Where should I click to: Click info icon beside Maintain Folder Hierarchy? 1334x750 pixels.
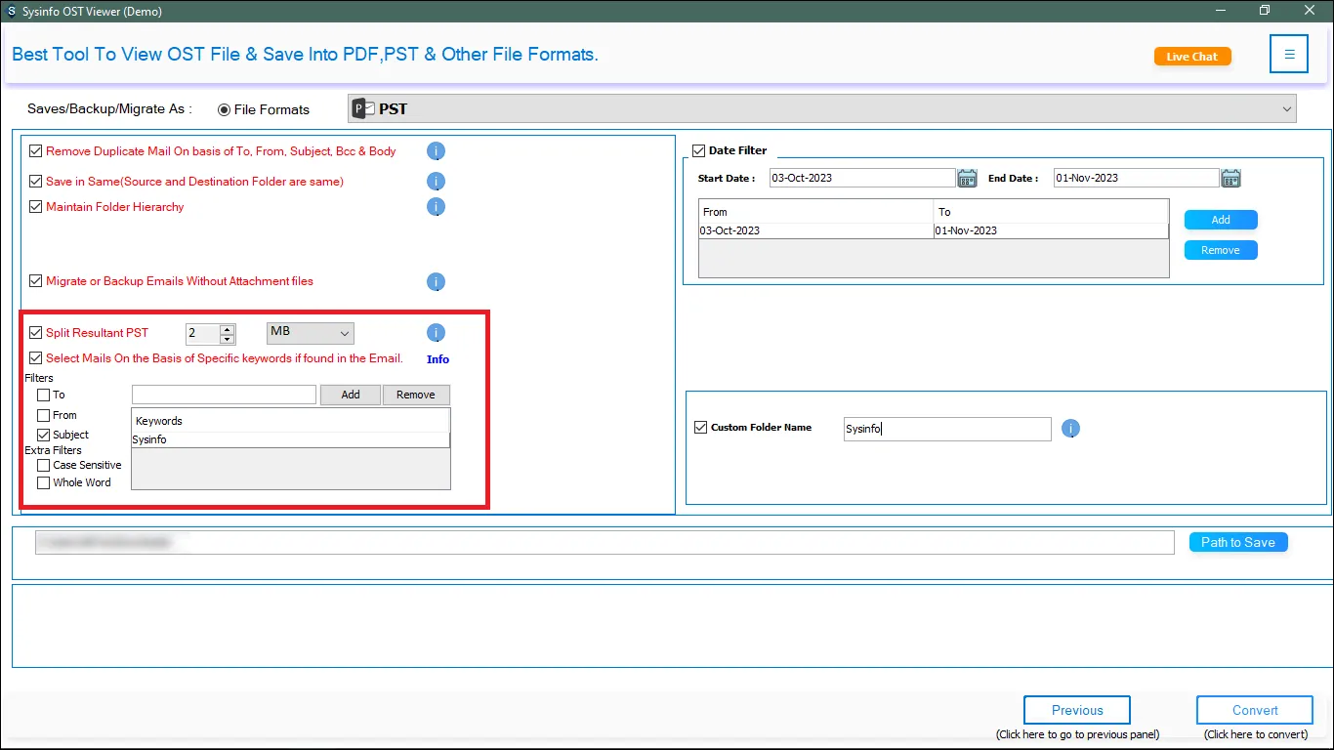pos(437,207)
